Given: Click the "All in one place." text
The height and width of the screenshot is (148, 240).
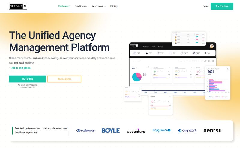Looking at the screenshot, I should point(21,68).
